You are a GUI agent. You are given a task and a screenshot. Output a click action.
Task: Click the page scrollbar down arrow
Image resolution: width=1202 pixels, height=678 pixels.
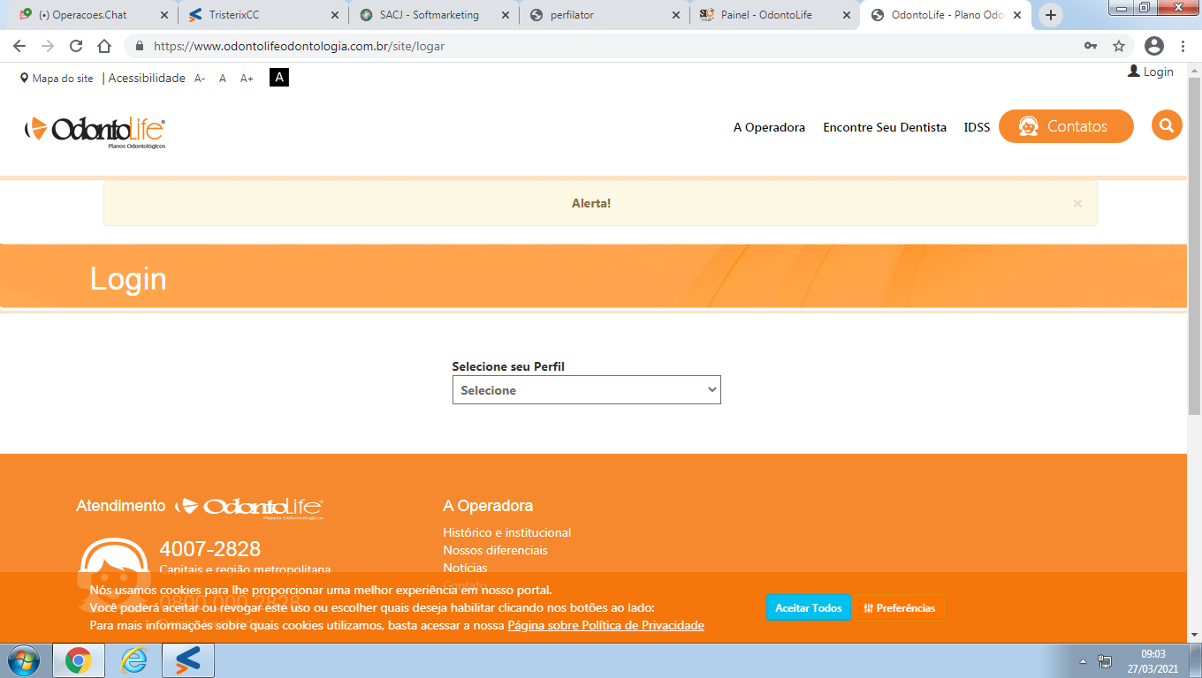(x=1195, y=634)
